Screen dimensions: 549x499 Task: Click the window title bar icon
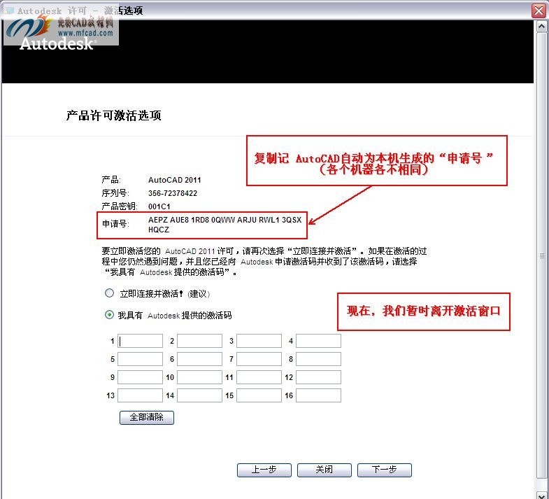pos(9,10)
